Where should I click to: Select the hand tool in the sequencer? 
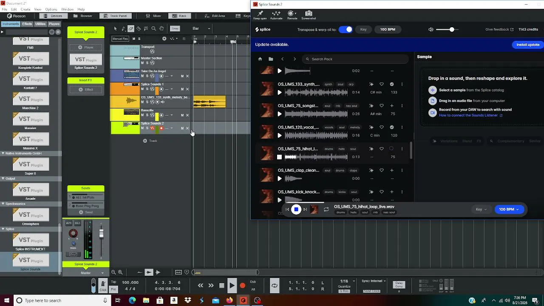(x=161, y=28)
